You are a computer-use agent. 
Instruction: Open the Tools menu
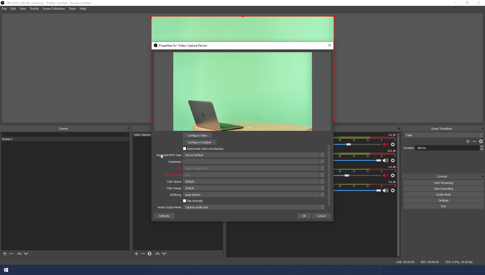72,9
